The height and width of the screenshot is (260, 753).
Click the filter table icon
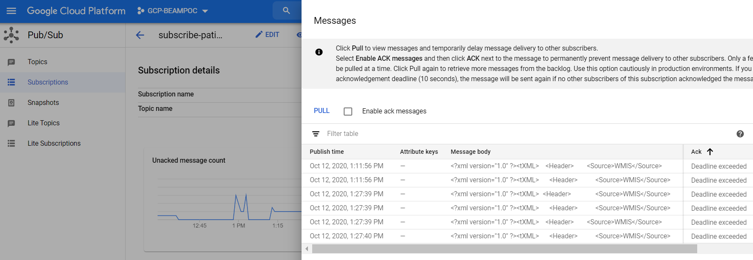point(316,134)
